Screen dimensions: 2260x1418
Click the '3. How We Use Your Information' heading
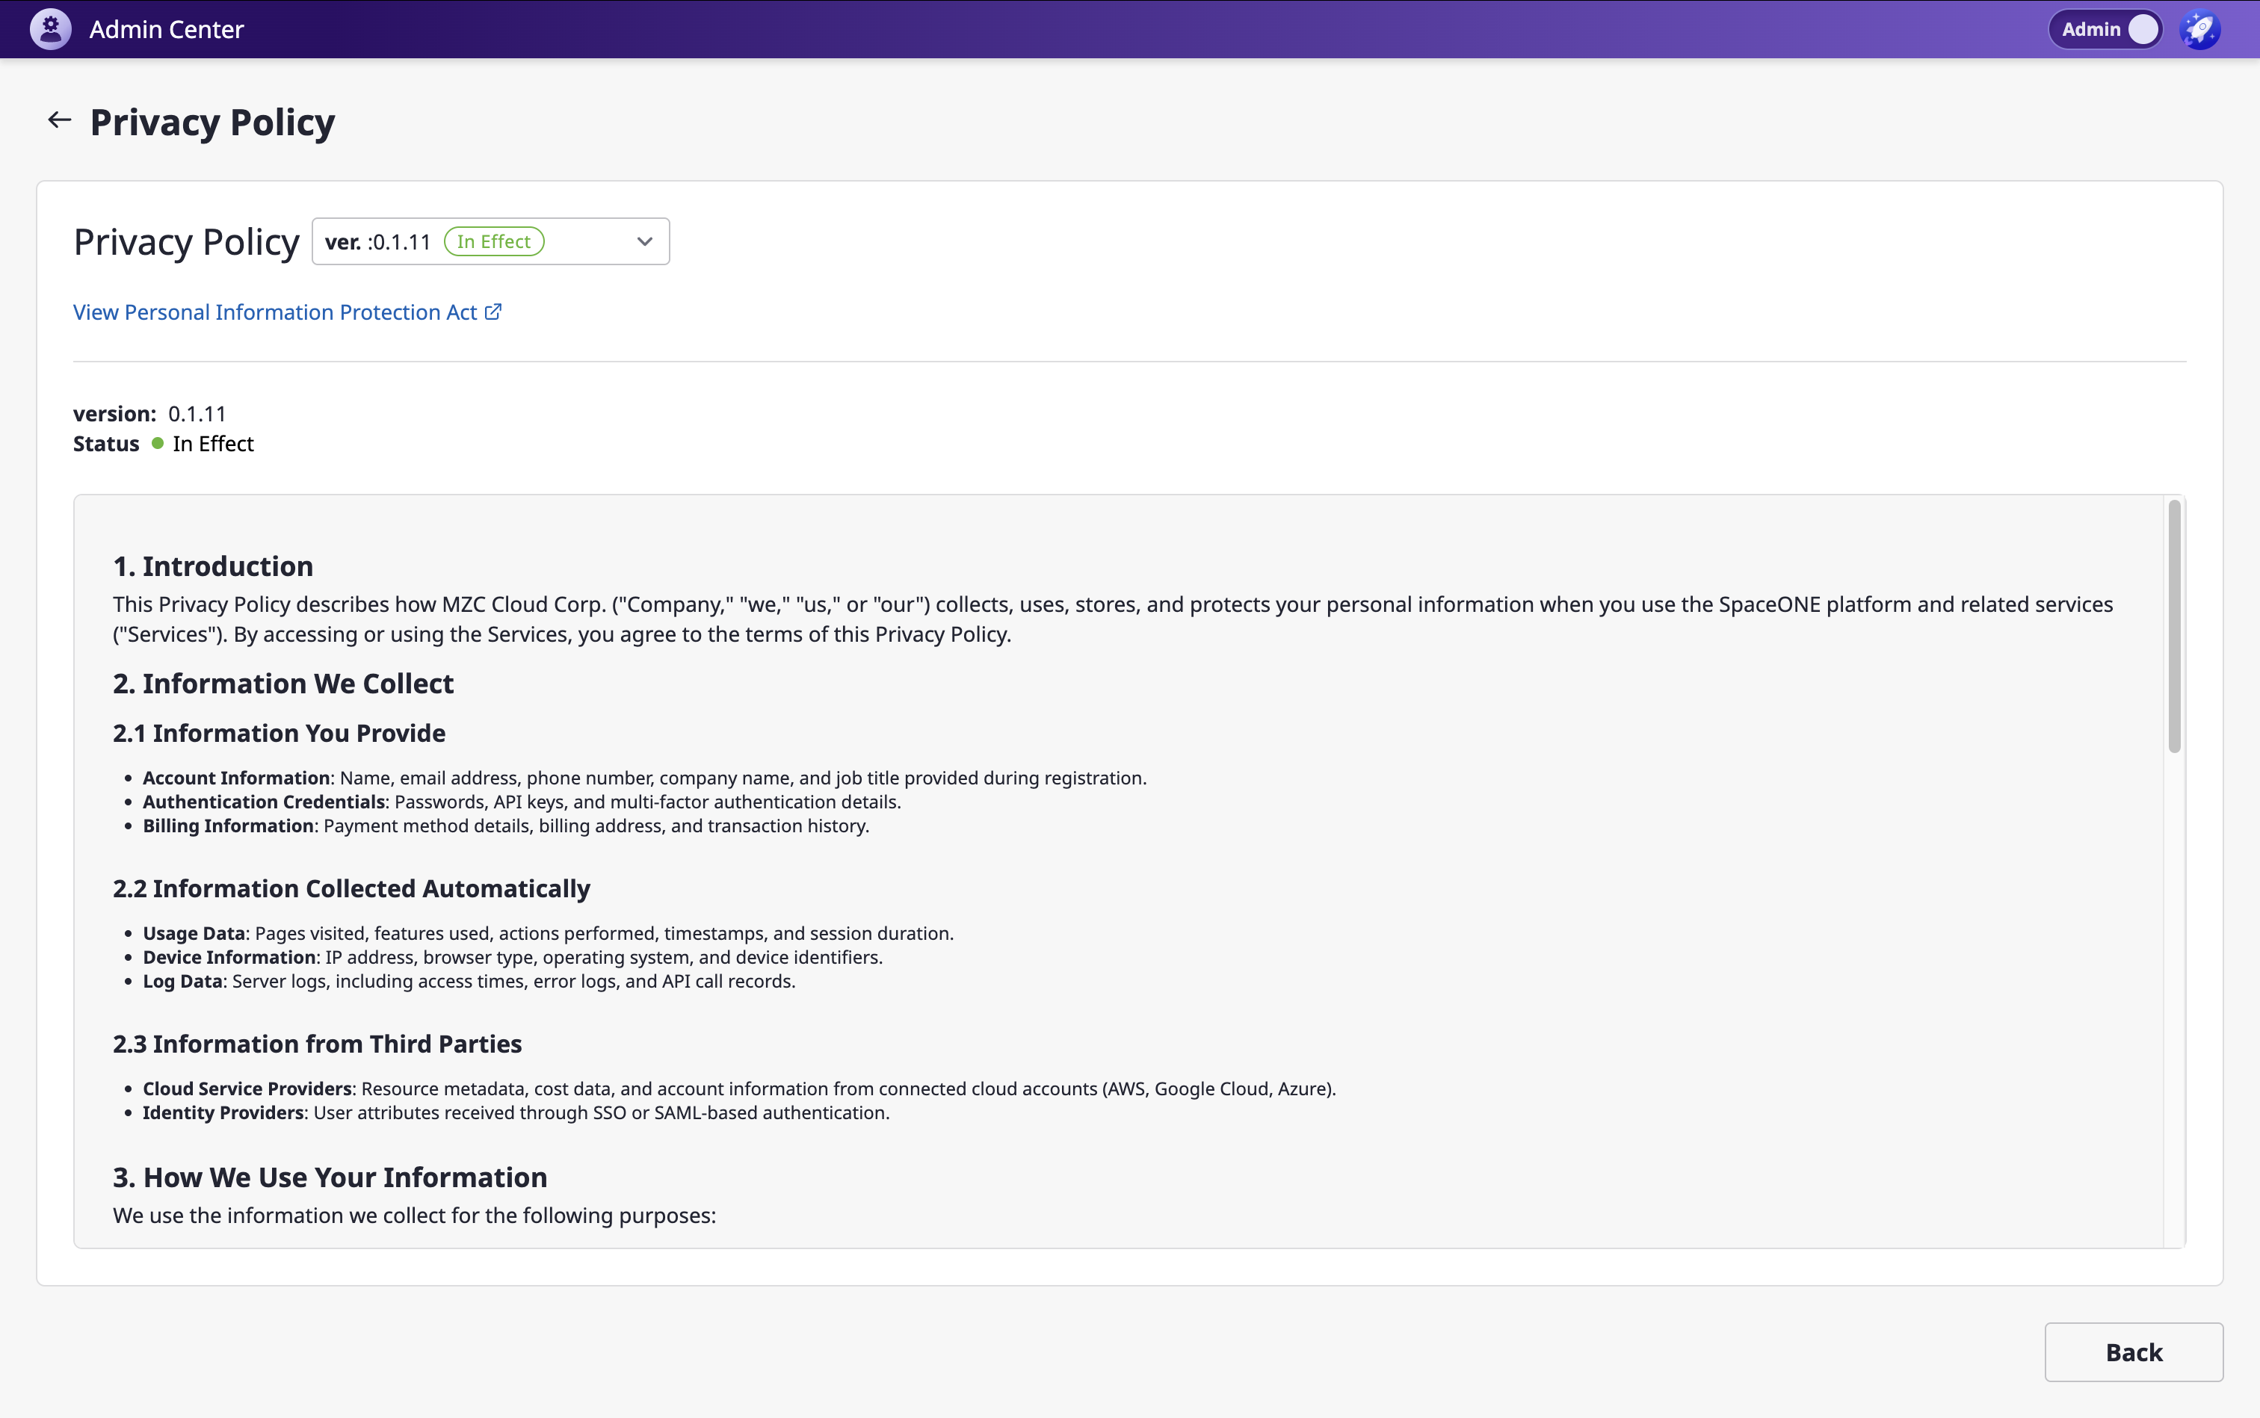(330, 1177)
